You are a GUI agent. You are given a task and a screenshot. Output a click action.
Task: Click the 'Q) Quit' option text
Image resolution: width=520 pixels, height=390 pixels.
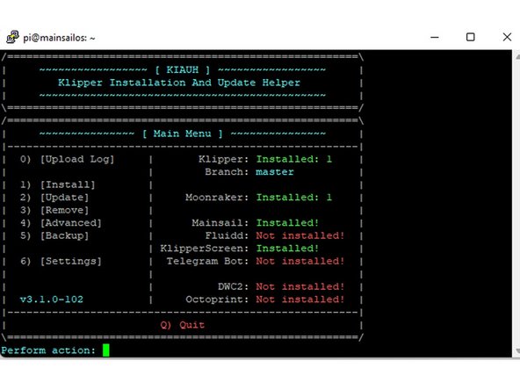(x=183, y=325)
